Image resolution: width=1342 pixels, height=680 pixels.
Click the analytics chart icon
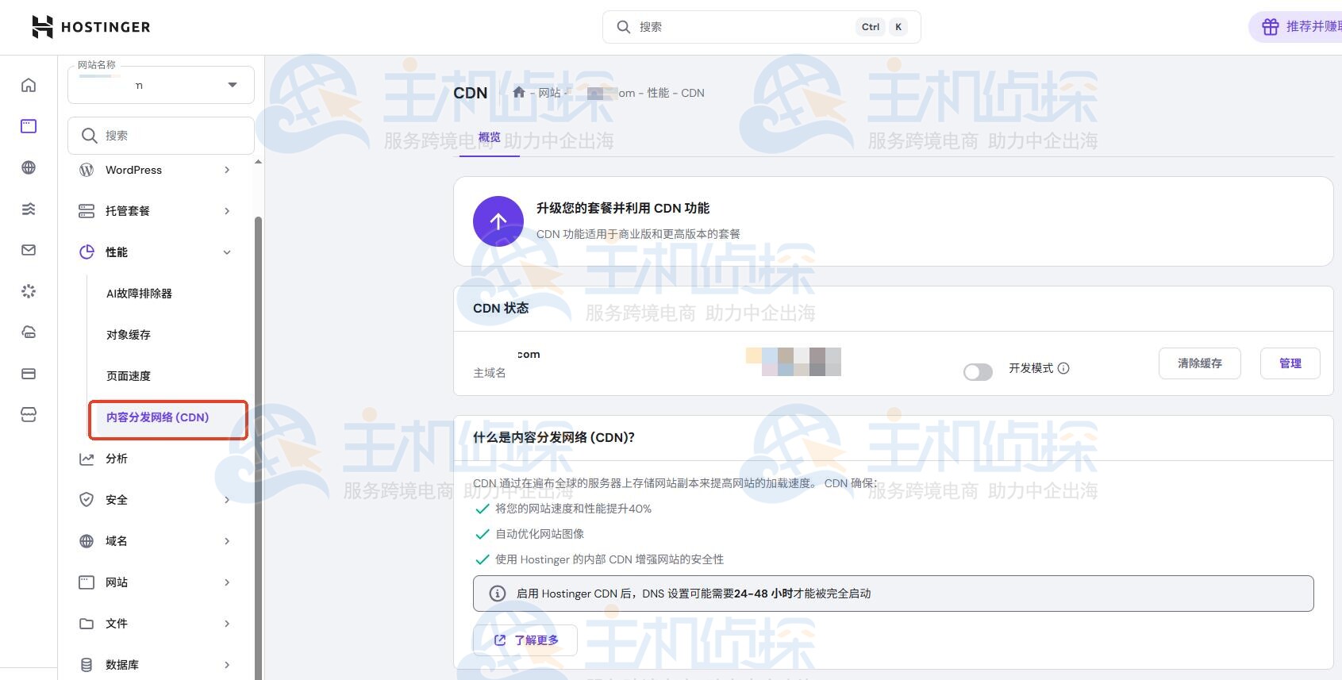point(87,459)
